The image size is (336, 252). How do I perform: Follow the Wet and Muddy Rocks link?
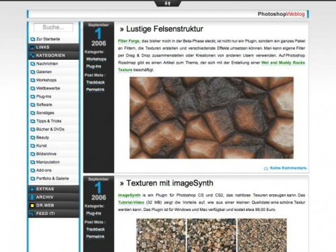pyautogui.click(x=283, y=62)
